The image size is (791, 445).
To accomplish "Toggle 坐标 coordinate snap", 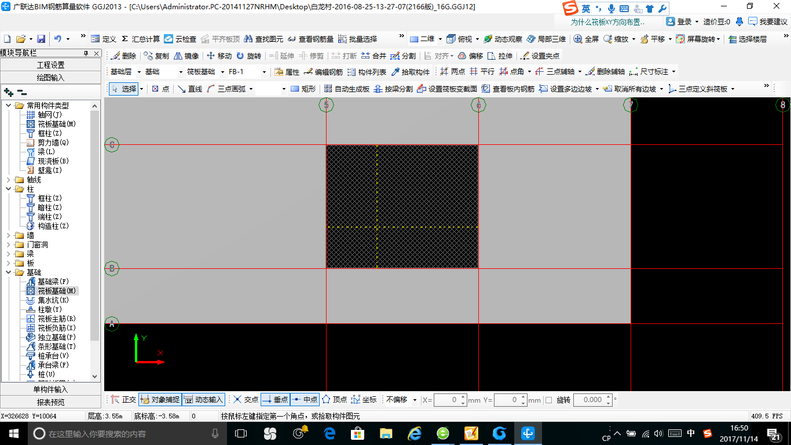I will 364,400.
